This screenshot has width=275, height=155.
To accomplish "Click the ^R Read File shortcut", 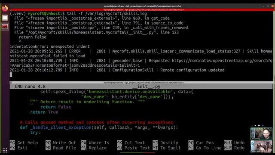I will tap(61, 148).
